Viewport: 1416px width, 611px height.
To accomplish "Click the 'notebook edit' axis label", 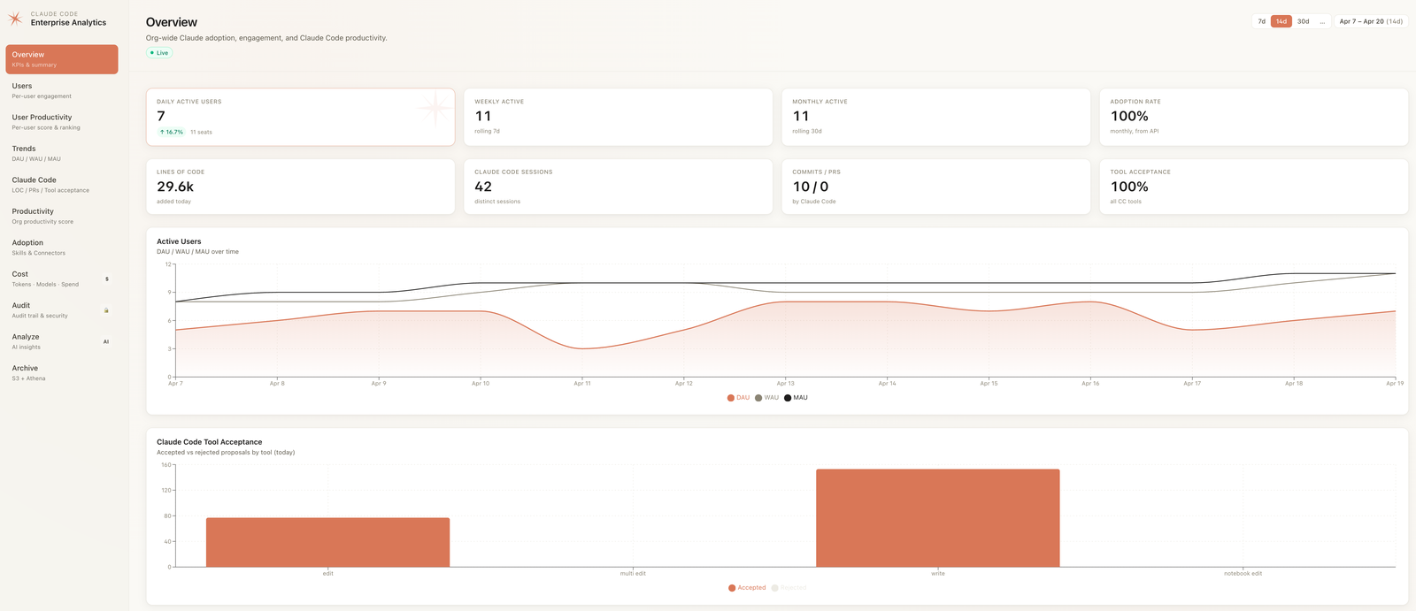I will [x=1243, y=574].
